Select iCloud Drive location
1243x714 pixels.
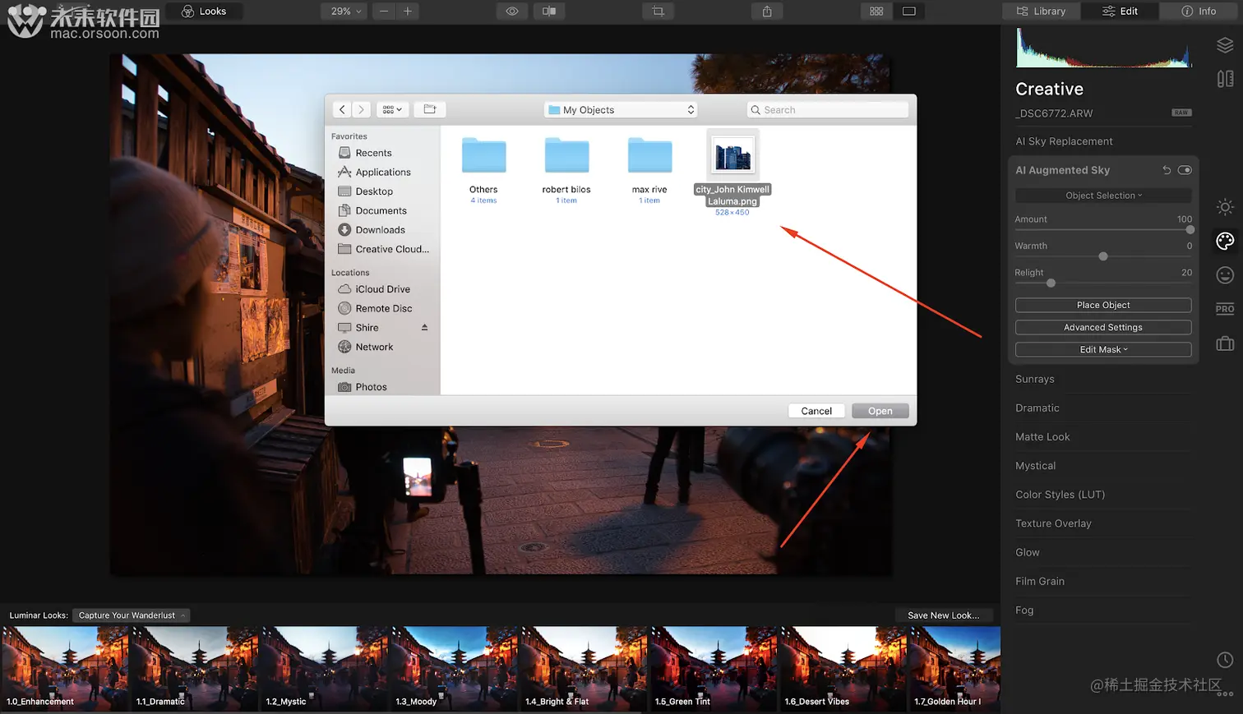[x=382, y=289]
